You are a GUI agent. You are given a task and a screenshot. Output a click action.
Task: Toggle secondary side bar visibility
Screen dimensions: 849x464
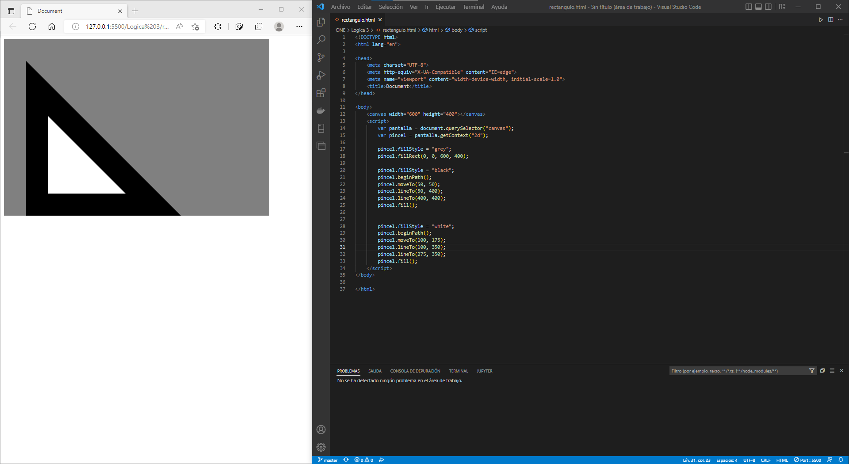point(769,7)
